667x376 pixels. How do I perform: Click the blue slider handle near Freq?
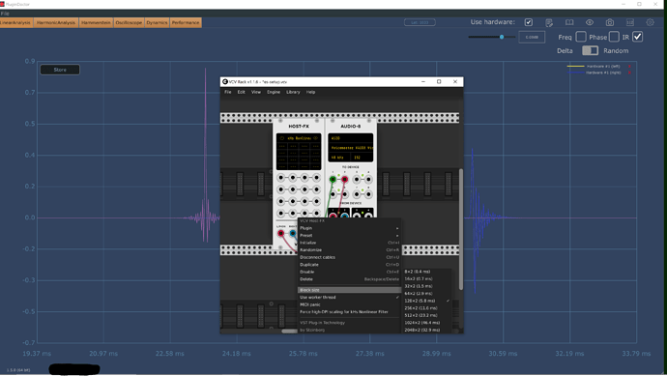click(502, 37)
